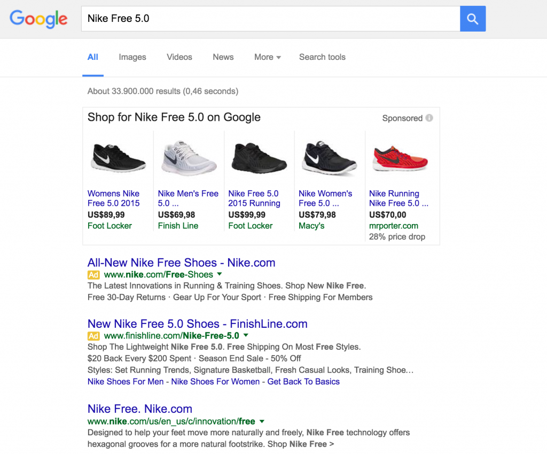Open Nike Free 5.0 2015 Running link
The image size is (547, 454).
click(x=254, y=198)
